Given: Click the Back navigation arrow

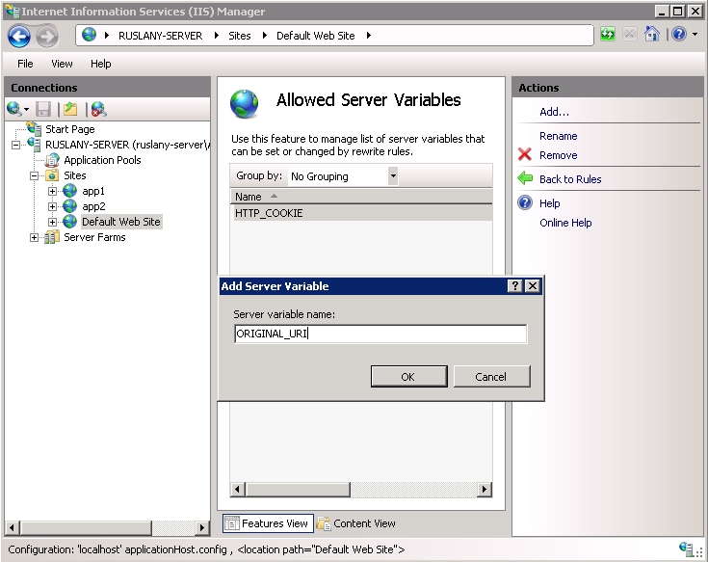Looking at the screenshot, I should click(19, 36).
